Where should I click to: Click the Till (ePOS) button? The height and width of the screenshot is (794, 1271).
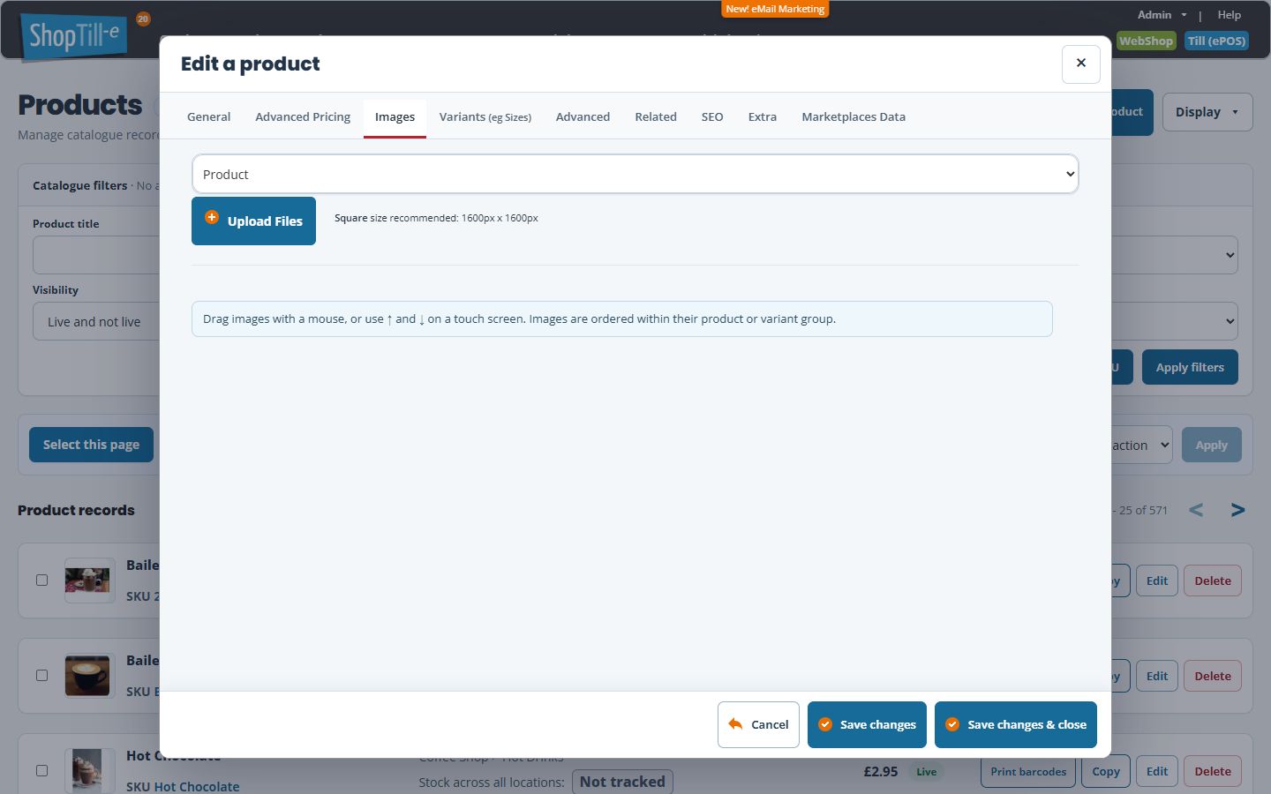(1216, 41)
